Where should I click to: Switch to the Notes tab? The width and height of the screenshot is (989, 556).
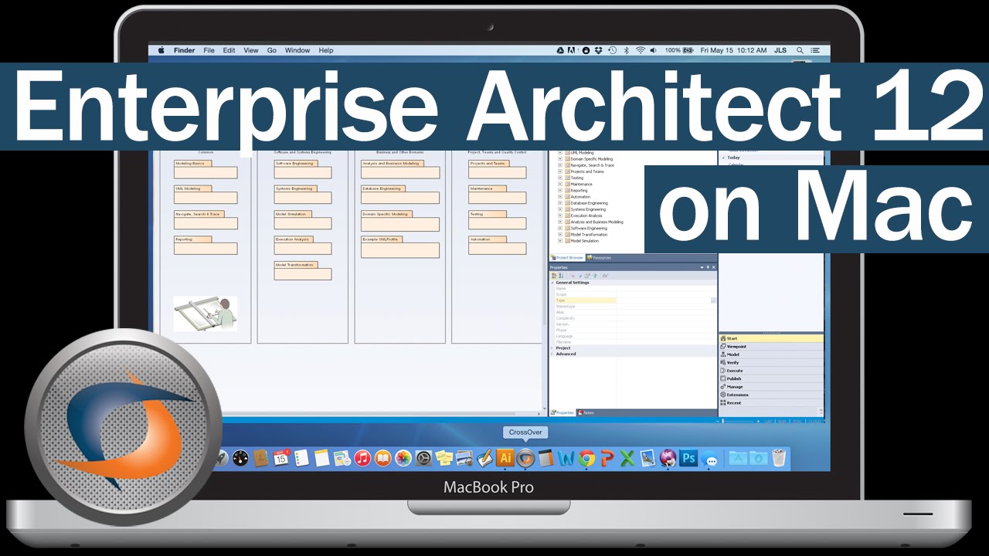(586, 413)
